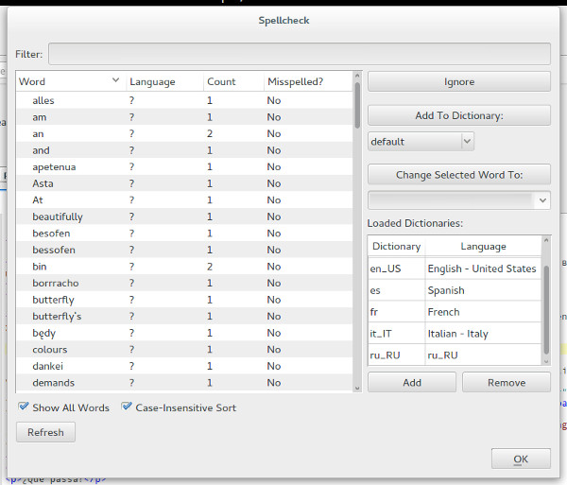Click the Refresh button
The height and width of the screenshot is (485, 567).
[45, 432]
